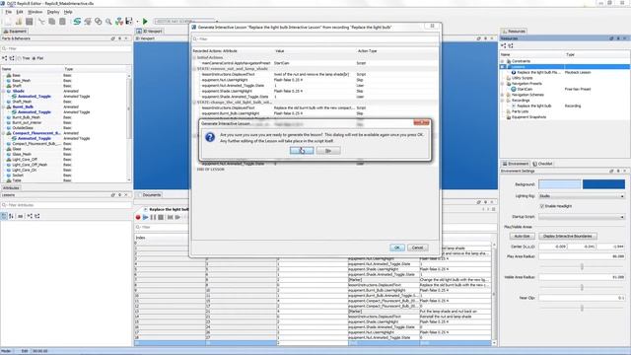Screen dimensions: 631x355
Task: Click the second button in confirmation dialog
Action: coord(328,151)
